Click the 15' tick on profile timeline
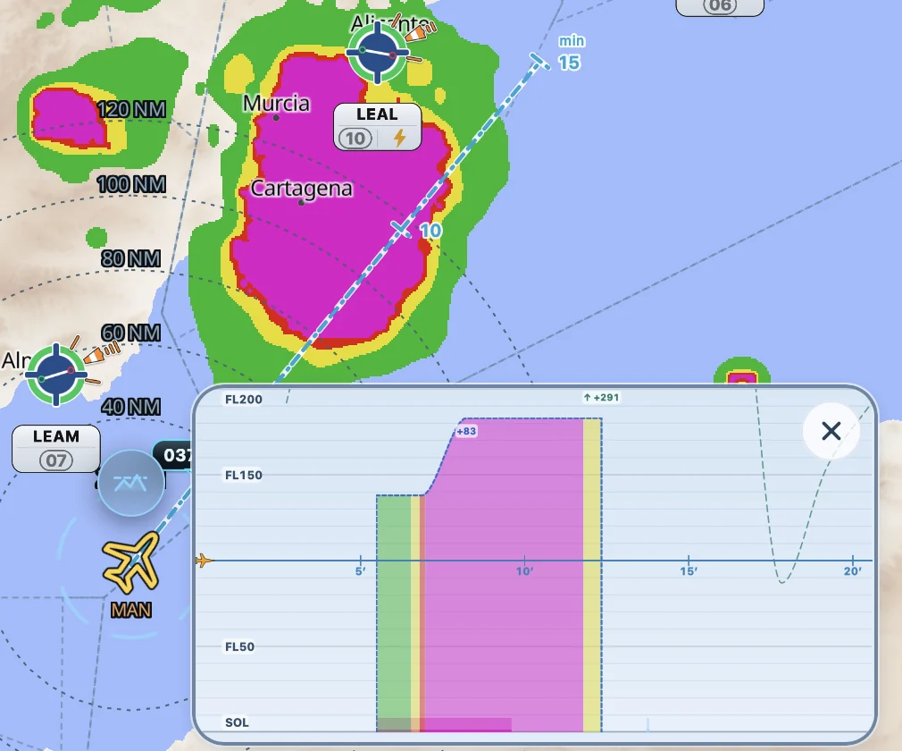This screenshot has height=751, width=902. 689,570
